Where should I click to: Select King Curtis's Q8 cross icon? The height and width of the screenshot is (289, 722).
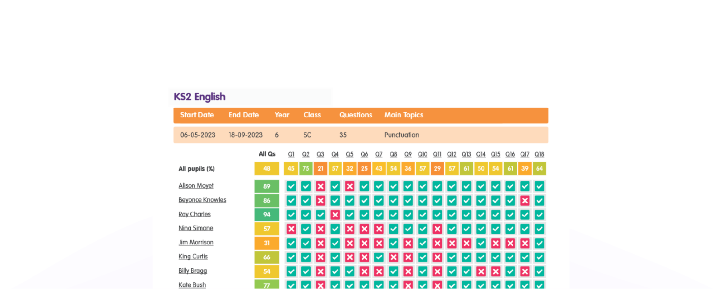click(x=394, y=257)
